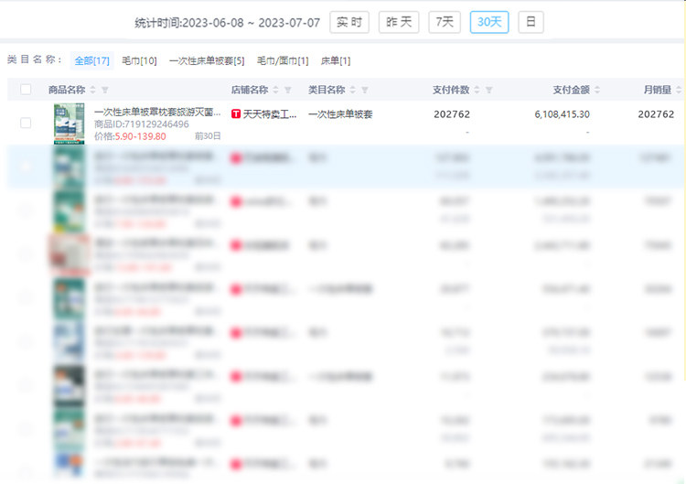Choose the 7天 time range button
686x484 pixels.
click(x=445, y=22)
